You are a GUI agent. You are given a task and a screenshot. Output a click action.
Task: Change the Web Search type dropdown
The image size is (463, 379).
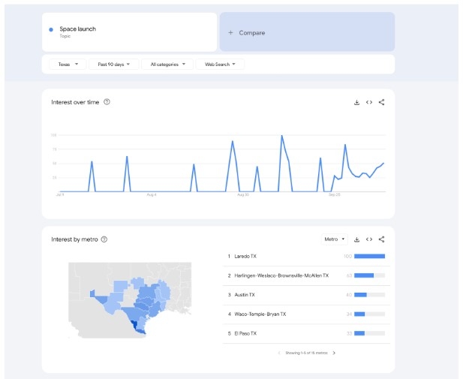220,65
